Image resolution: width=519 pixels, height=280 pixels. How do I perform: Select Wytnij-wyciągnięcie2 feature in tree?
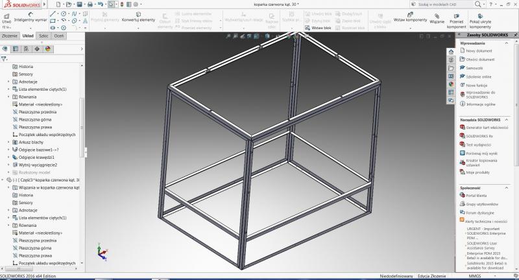tap(38, 165)
